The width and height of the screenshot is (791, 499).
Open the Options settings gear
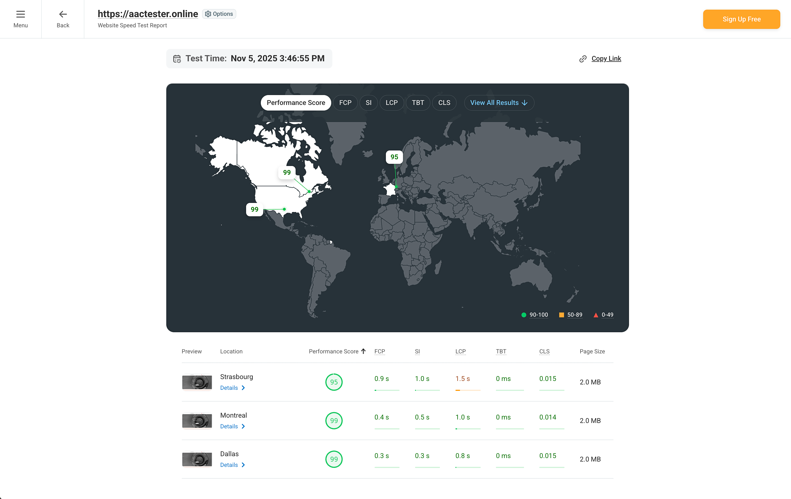208,14
